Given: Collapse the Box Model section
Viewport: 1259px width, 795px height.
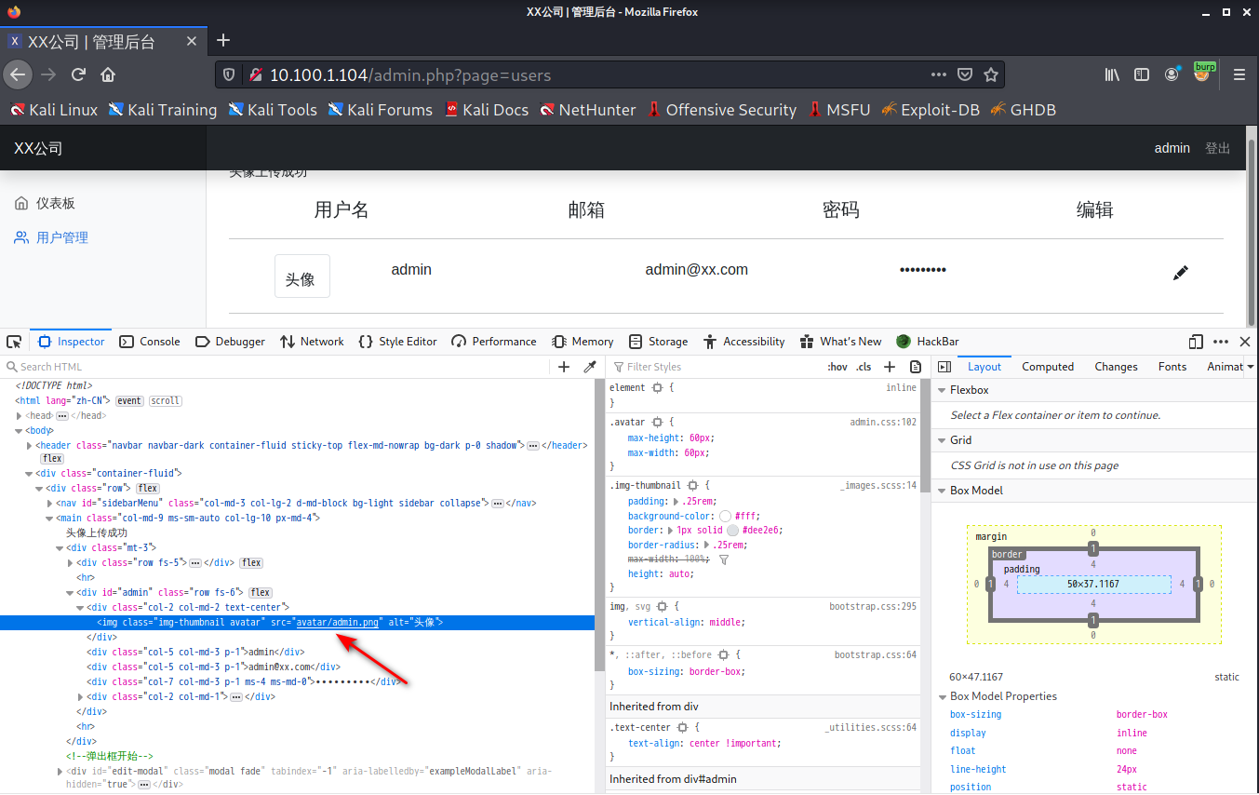Looking at the screenshot, I should [943, 490].
